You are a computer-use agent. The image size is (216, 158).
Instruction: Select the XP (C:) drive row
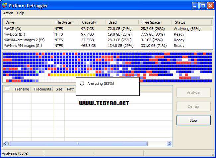pos(108,29)
